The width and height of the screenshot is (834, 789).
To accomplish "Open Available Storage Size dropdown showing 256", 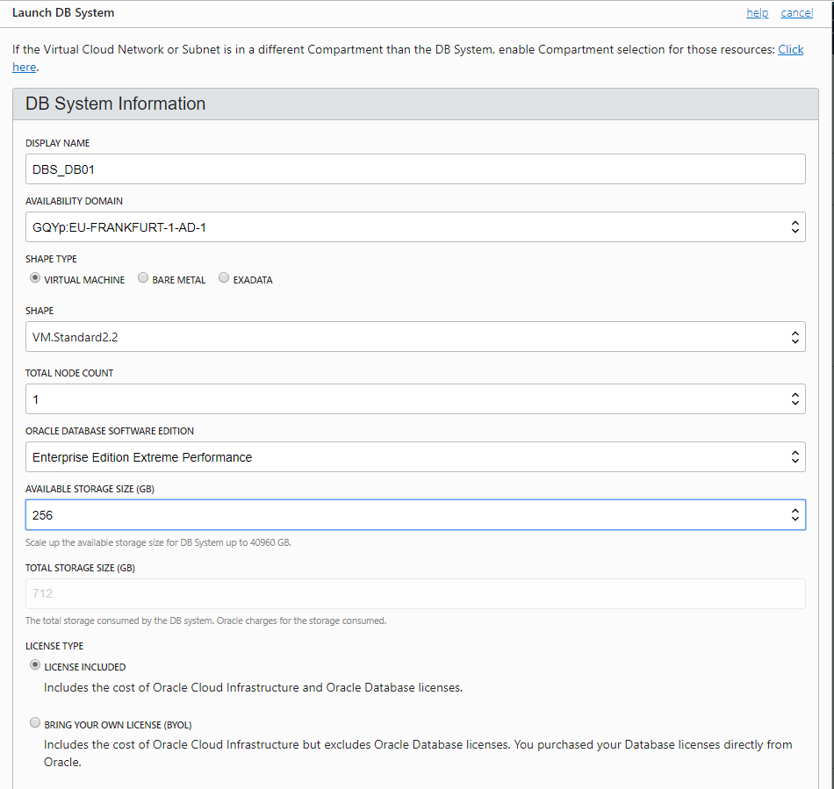I will coord(415,514).
